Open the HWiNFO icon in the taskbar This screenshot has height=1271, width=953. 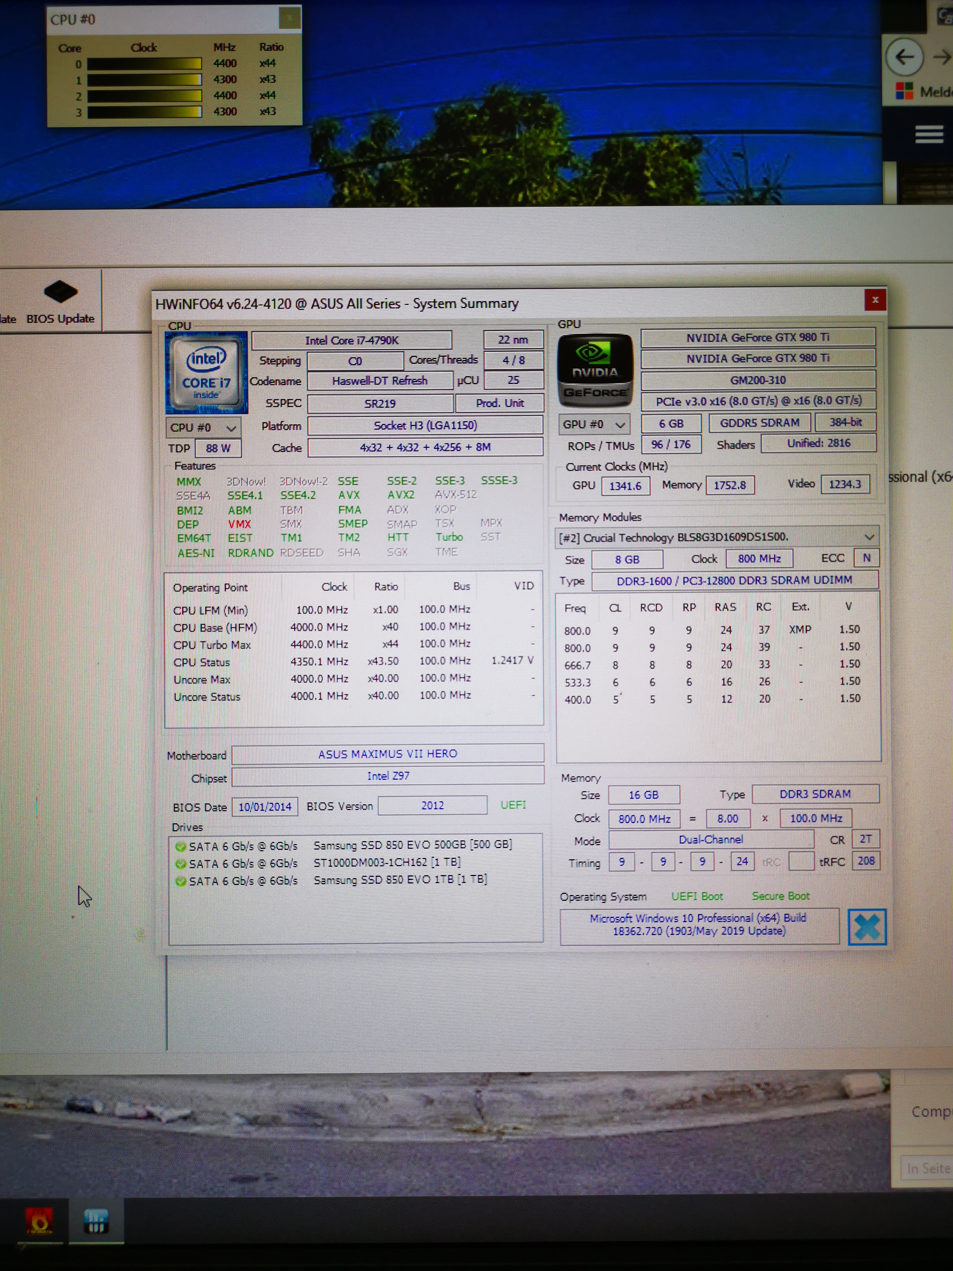(x=96, y=1220)
